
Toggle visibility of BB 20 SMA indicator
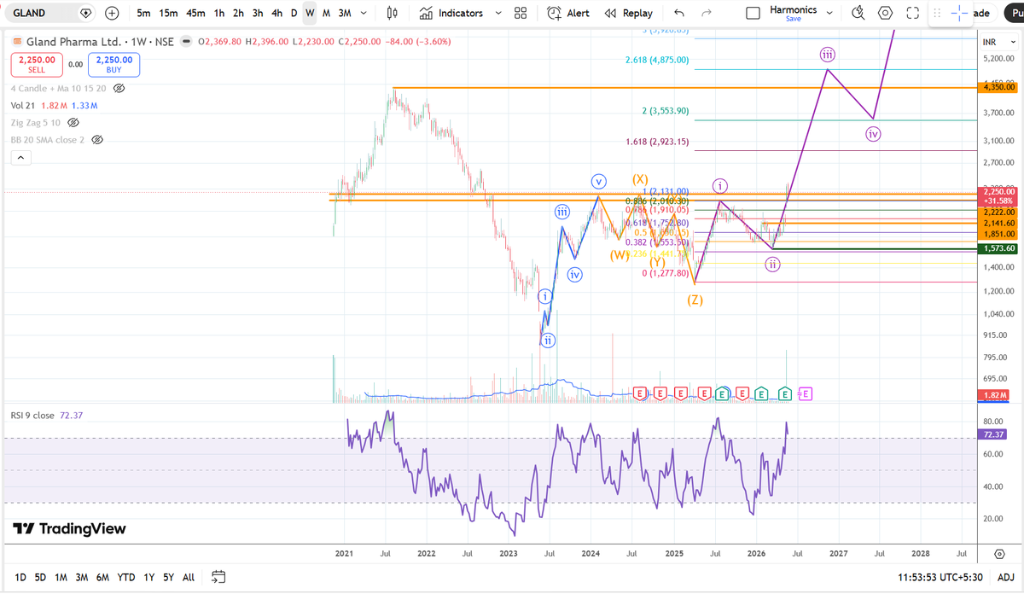(96, 139)
